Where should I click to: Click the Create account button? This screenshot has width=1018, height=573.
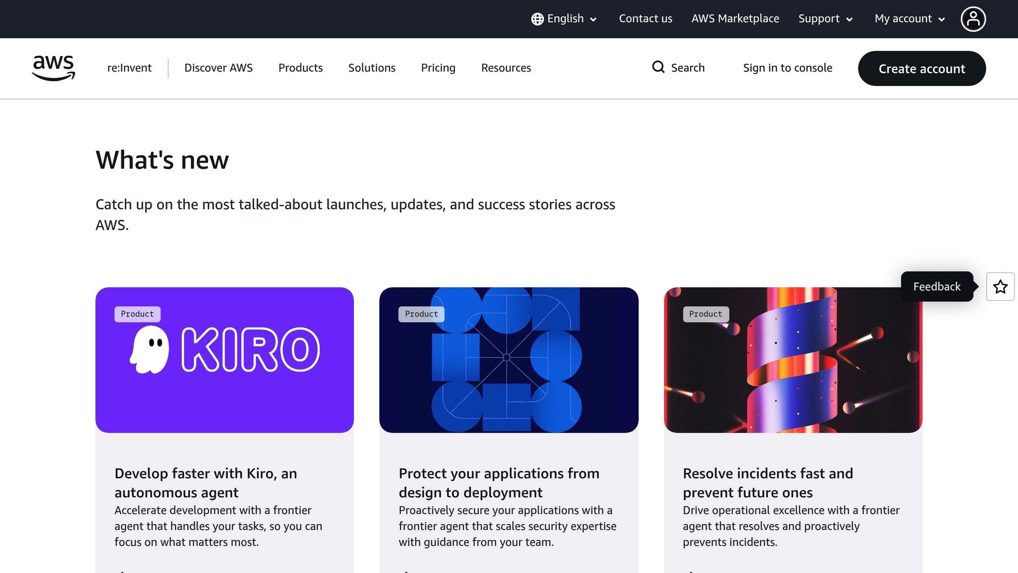pyautogui.click(x=921, y=69)
